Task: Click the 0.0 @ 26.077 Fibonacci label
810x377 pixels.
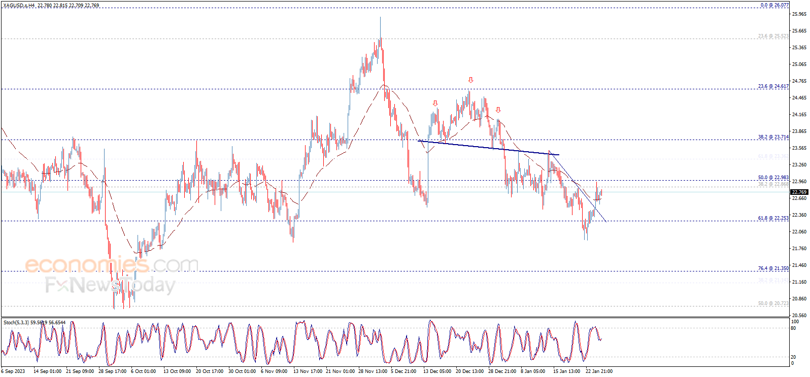Action: pos(774,5)
